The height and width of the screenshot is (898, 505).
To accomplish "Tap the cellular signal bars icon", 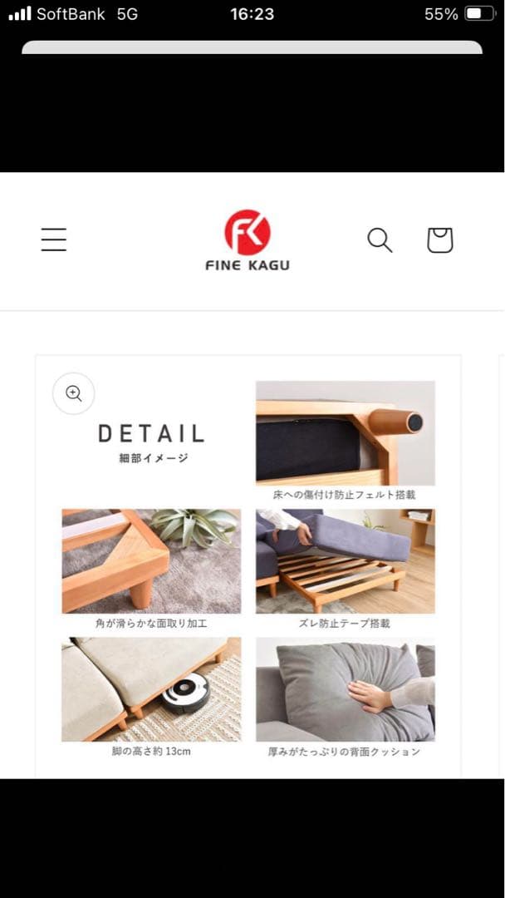I will [x=20, y=14].
